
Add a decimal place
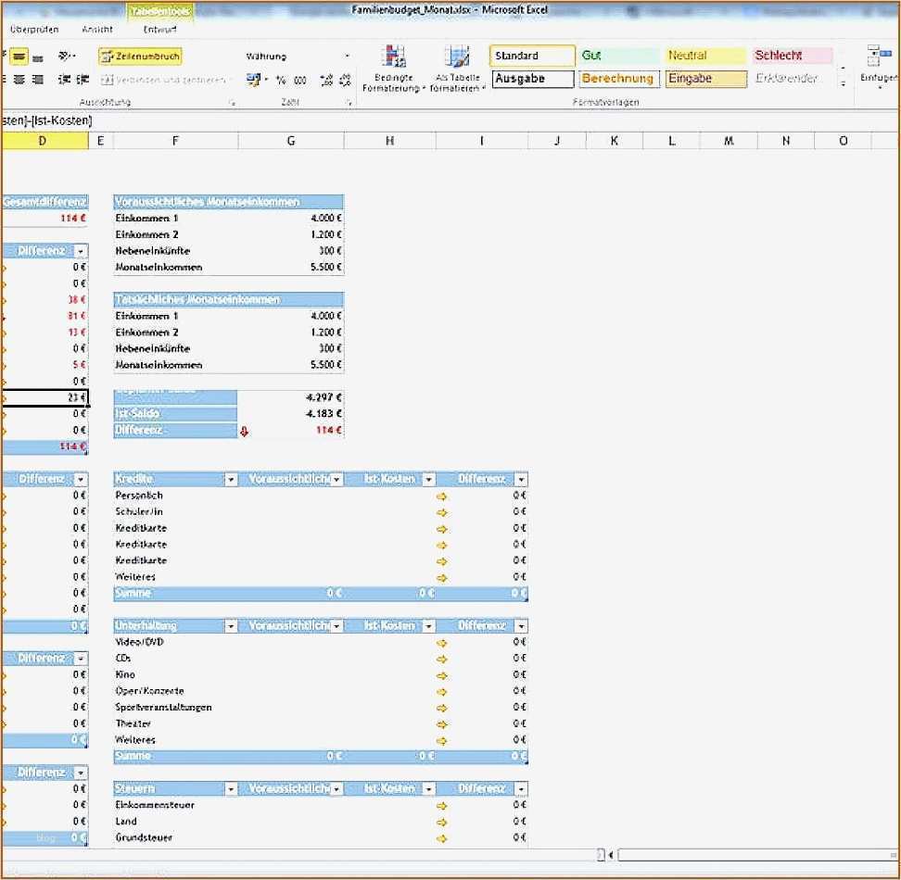pos(327,81)
